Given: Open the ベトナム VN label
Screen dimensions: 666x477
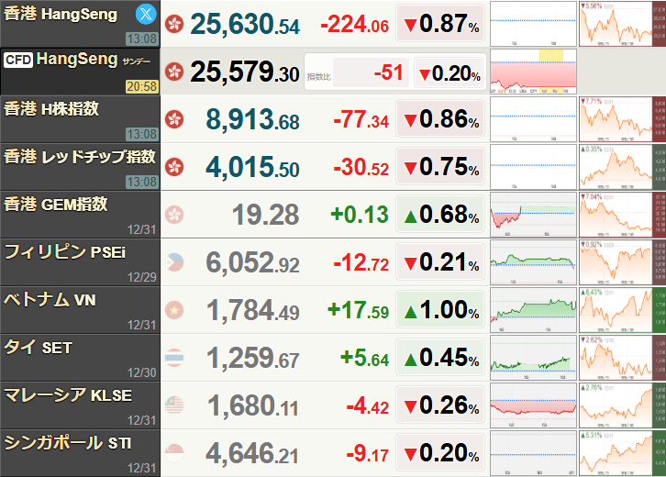Looking at the screenshot, I should coord(50,300).
